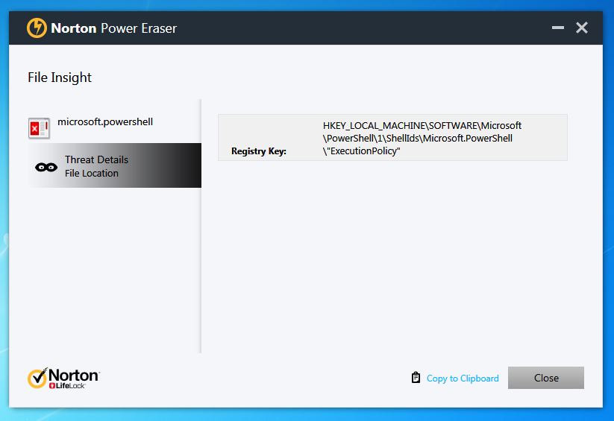This screenshot has height=421, width=614.
Task: Click the \PowerShell\1\ShellIds\Microsoft.PowerShell line
Action: 418,138
